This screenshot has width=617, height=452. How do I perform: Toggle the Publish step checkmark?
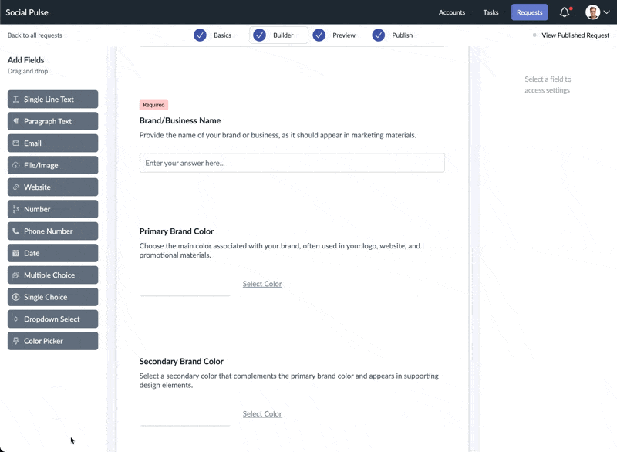point(378,35)
